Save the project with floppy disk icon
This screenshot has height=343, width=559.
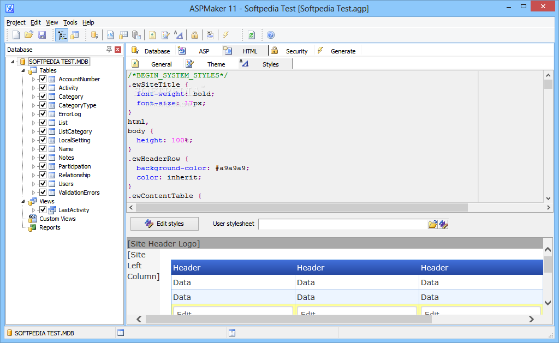42,35
